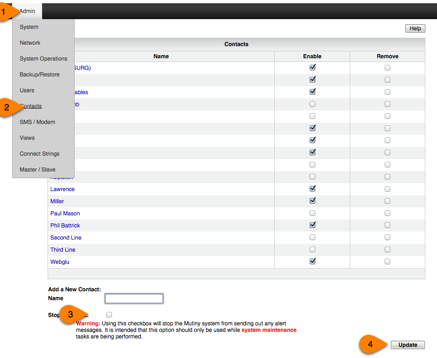Choose Network in the Admin menu
The height and width of the screenshot is (358, 437).
point(30,43)
